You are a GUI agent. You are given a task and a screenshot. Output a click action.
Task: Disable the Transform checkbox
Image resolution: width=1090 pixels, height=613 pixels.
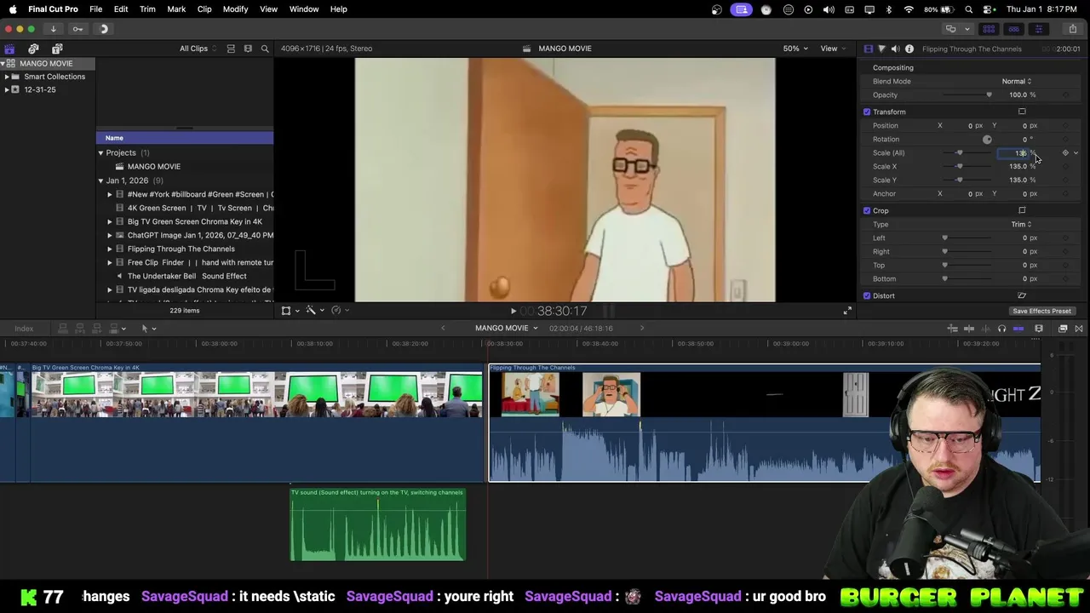point(867,112)
